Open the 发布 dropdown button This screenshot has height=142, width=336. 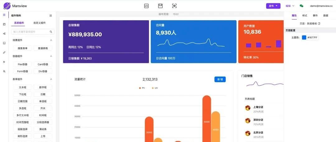[x=273, y=6]
